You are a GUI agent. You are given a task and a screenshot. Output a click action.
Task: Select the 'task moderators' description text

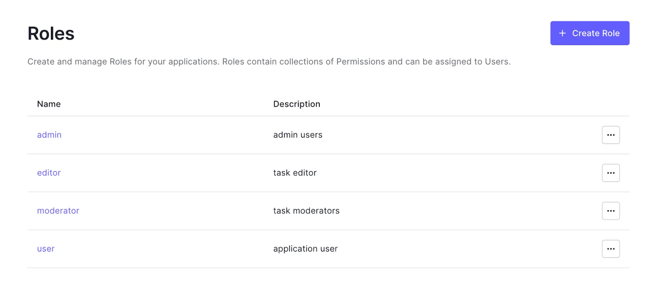(306, 211)
